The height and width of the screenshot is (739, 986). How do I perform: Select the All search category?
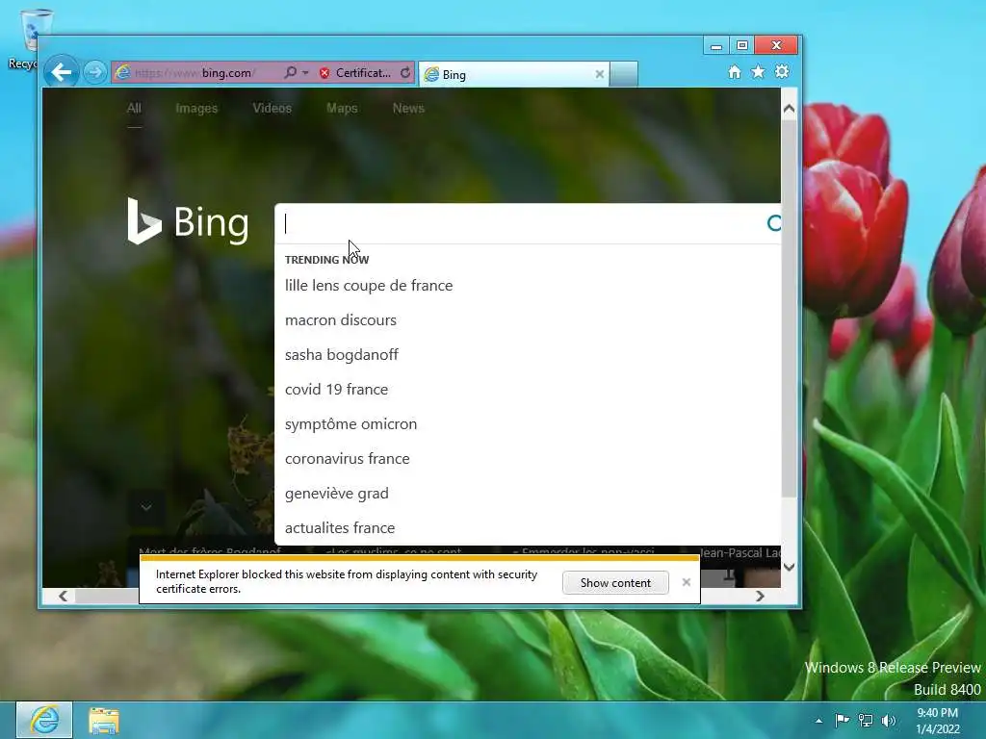tap(134, 108)
